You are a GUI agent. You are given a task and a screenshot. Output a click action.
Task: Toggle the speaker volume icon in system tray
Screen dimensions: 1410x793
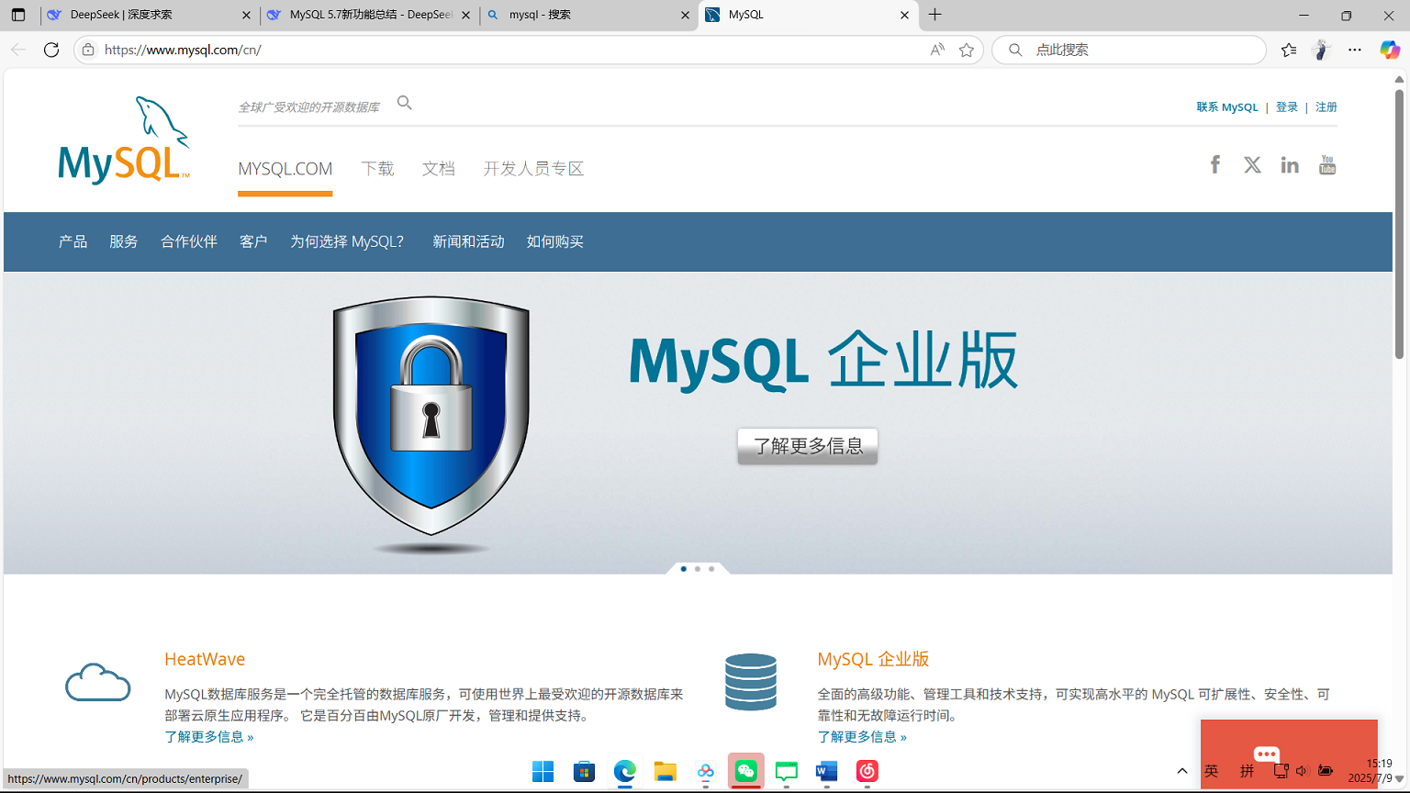point(1303,771)
